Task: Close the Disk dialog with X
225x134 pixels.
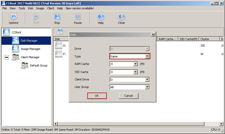Action: (x=153, y=35)
